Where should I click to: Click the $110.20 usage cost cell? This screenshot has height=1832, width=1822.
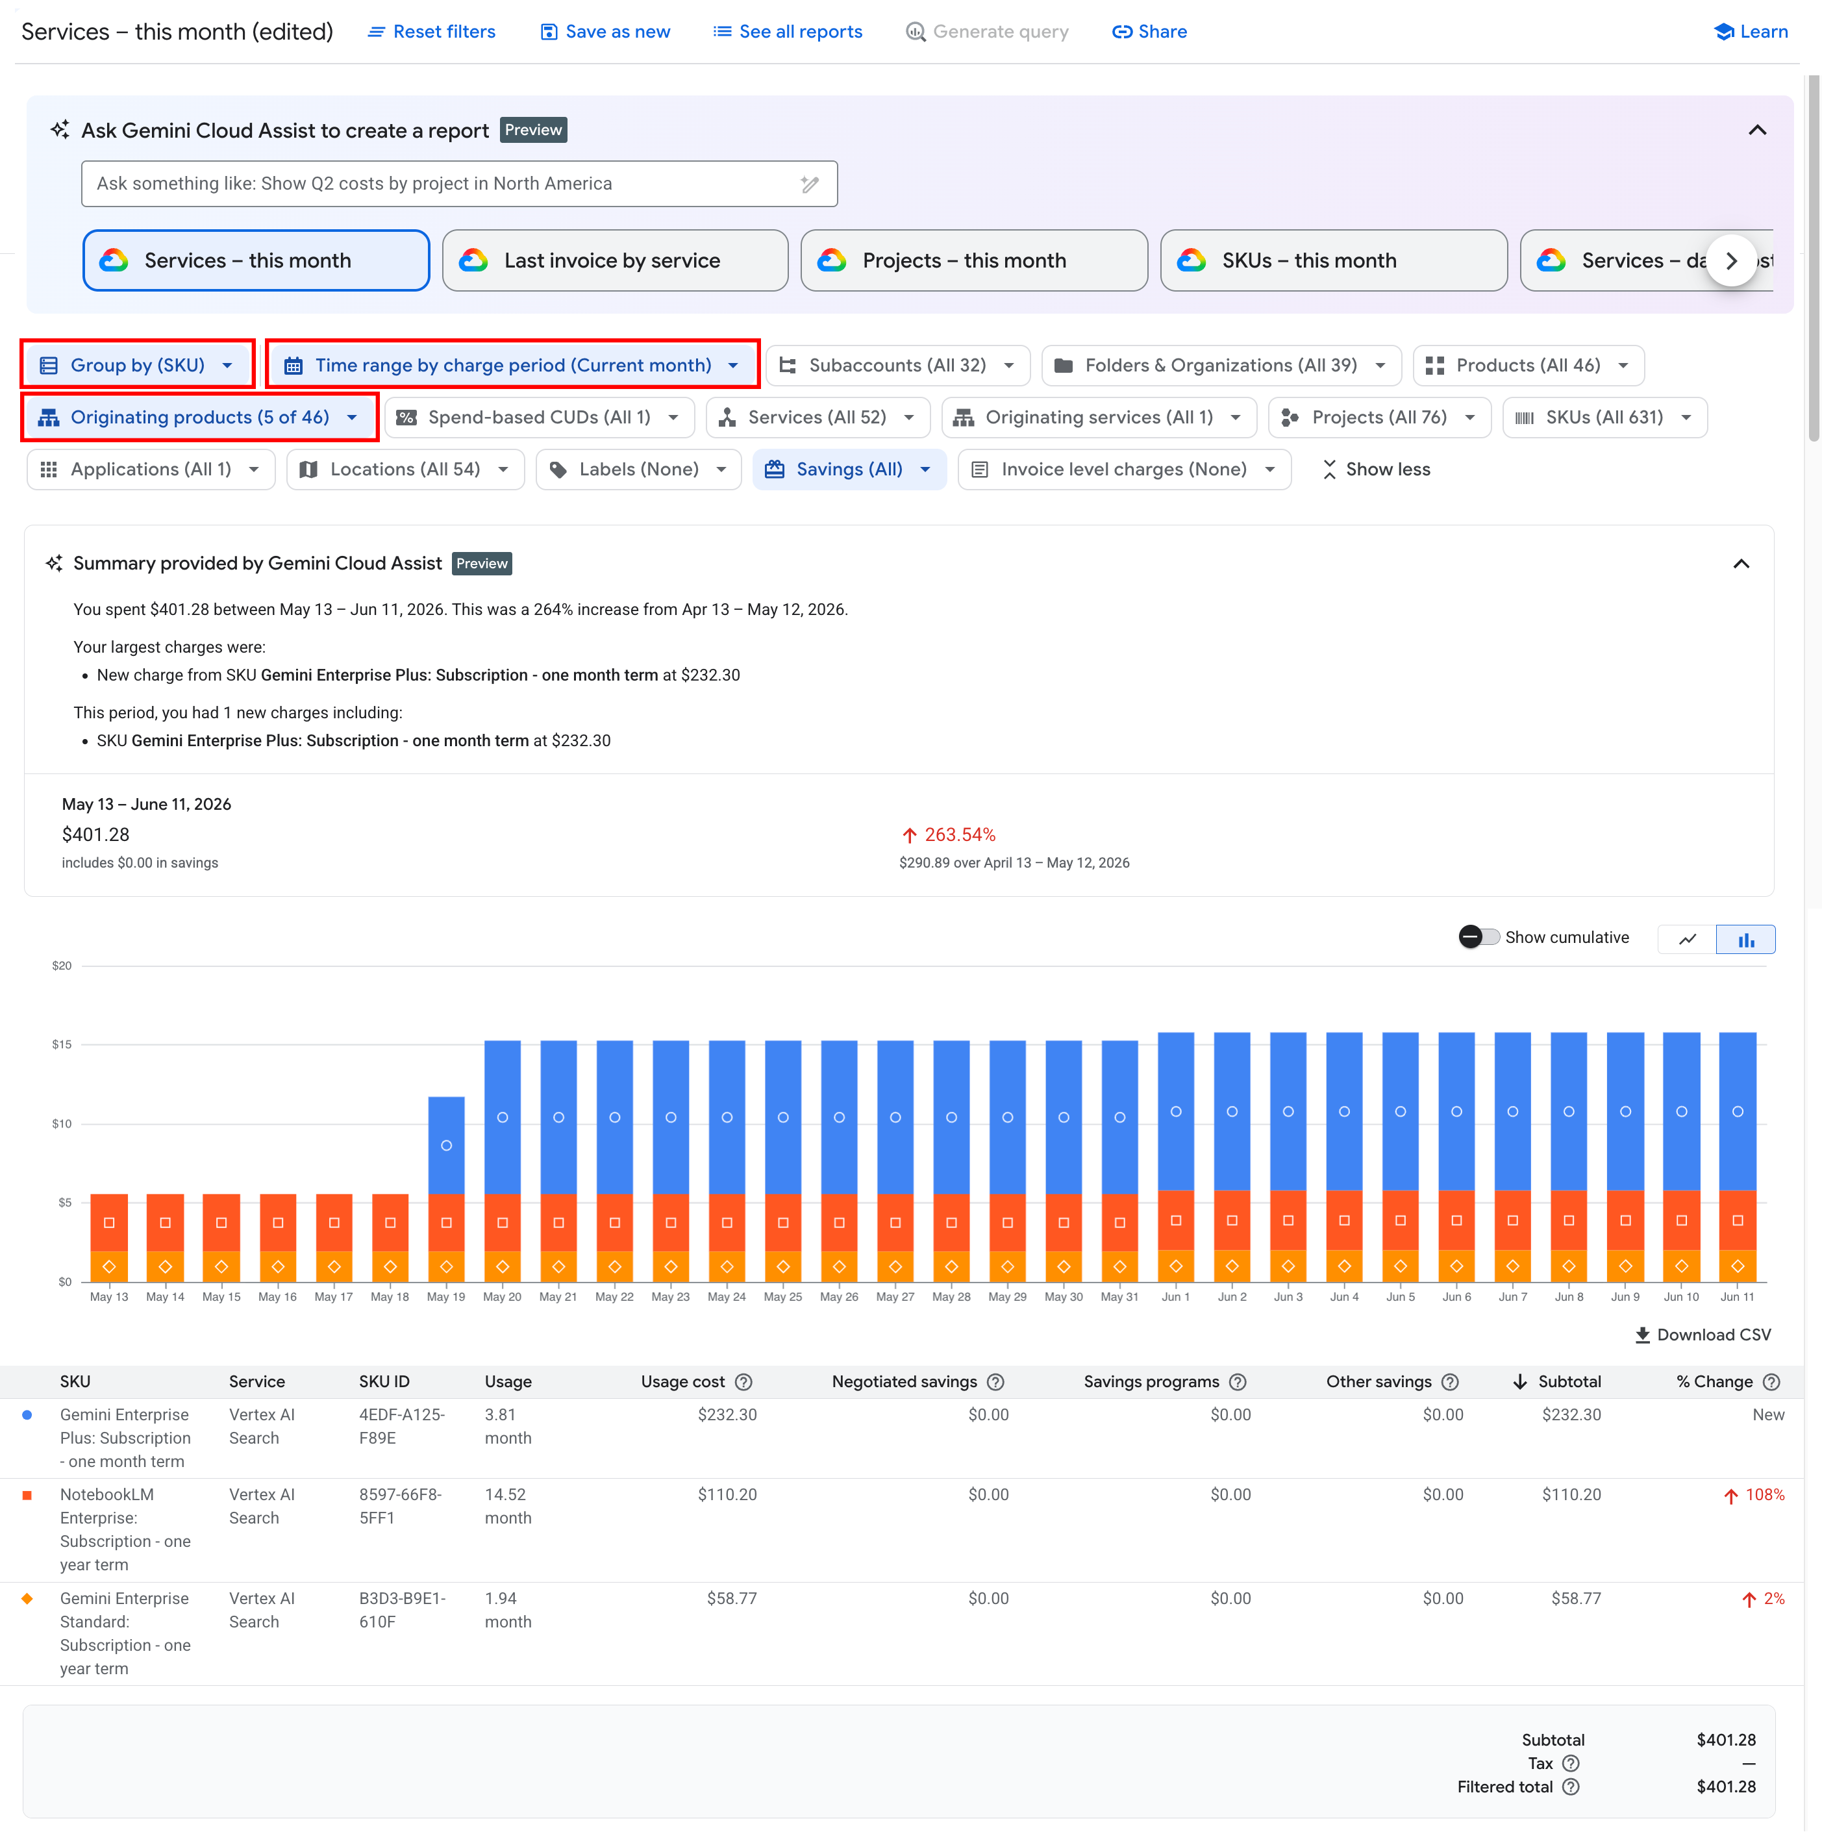pos(727,1494)
